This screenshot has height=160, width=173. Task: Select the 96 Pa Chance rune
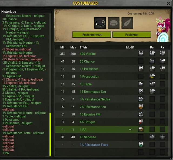pos(152,61)
